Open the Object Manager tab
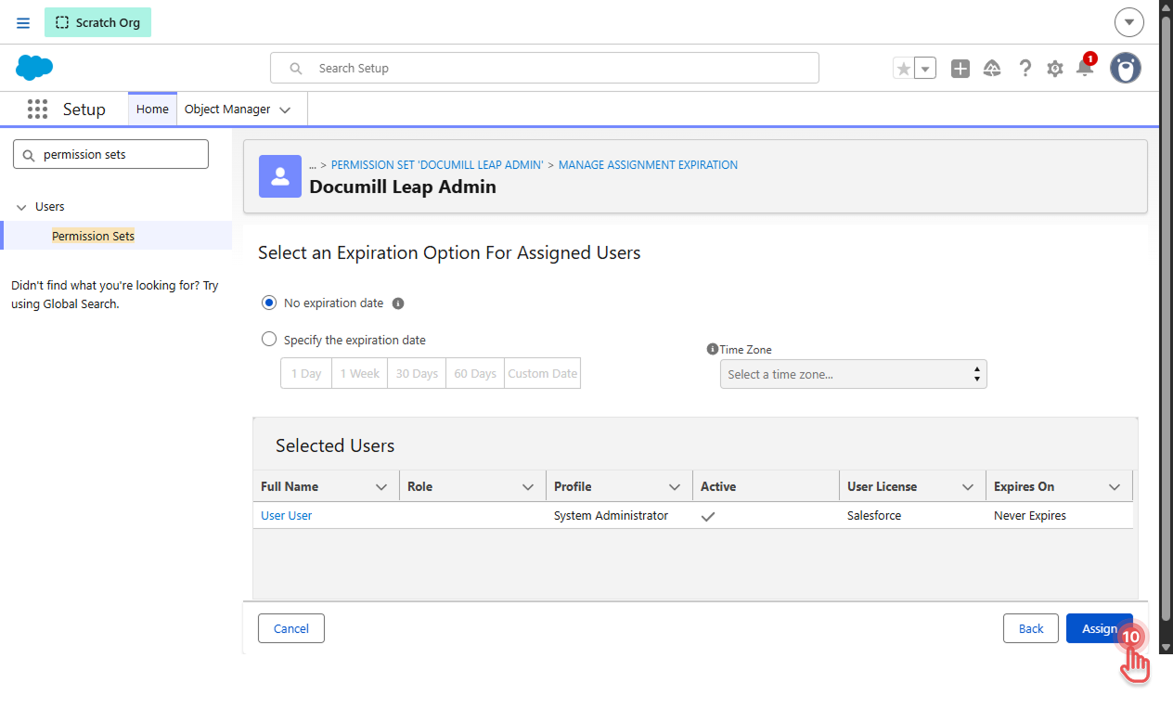1173x722 pixels. point(227,110)
